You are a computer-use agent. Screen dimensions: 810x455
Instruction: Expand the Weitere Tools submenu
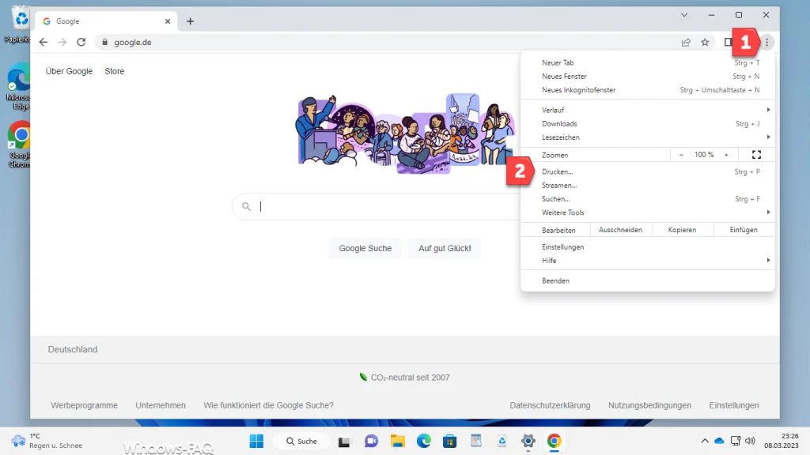(647, 212)
